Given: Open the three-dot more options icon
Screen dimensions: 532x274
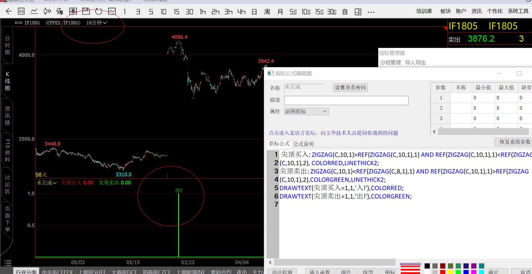Looking at the screenshot, I should click(371, 12).
